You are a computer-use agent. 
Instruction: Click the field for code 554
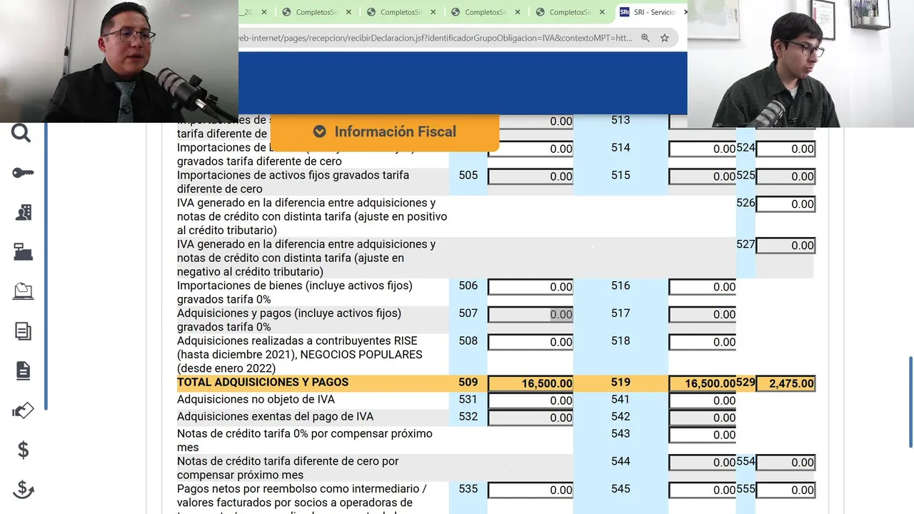click(785, 463)
